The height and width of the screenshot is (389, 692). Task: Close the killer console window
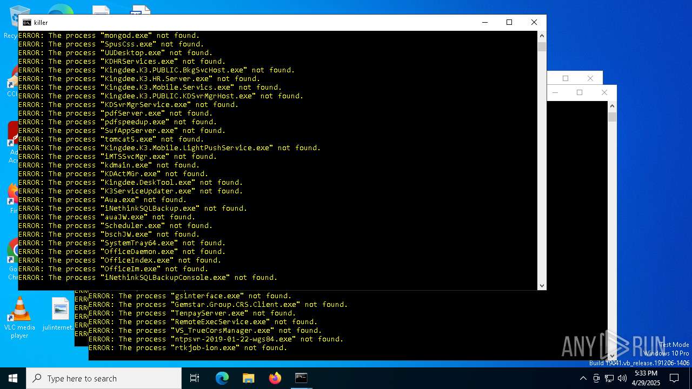534,22
